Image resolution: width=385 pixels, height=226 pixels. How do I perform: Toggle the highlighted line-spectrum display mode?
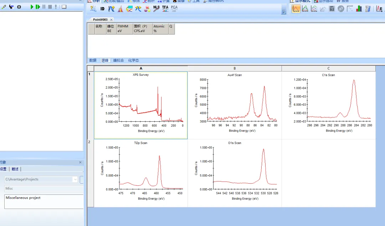pyautogui.click(x=296, y=9)
